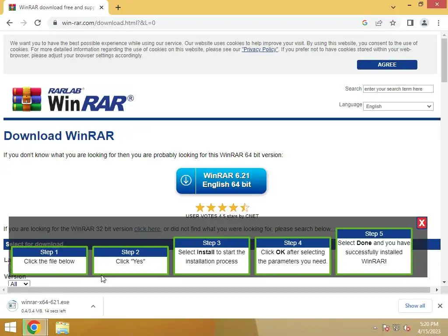Close the installation steps overlay with X

pyautogui.click(x=422, y=223)
